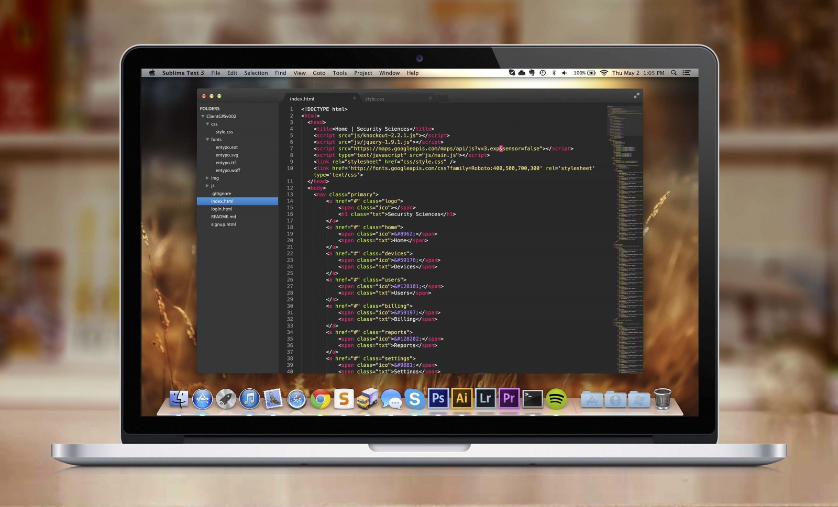Open the Tools menu

pyautogui.click(x=339, y=73)
